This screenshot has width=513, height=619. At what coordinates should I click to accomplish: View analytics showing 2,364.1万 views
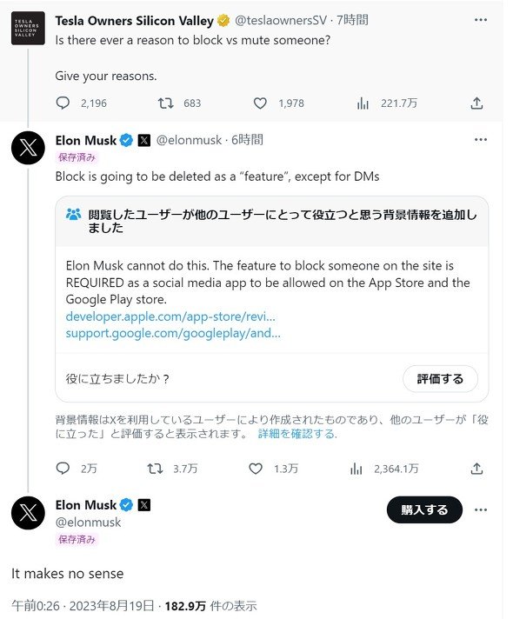click(356, 469)
